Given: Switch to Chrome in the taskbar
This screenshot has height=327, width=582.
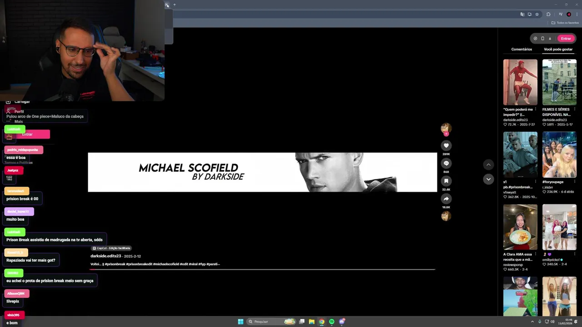Looking at the screenshot, I should tap(321, 322).
